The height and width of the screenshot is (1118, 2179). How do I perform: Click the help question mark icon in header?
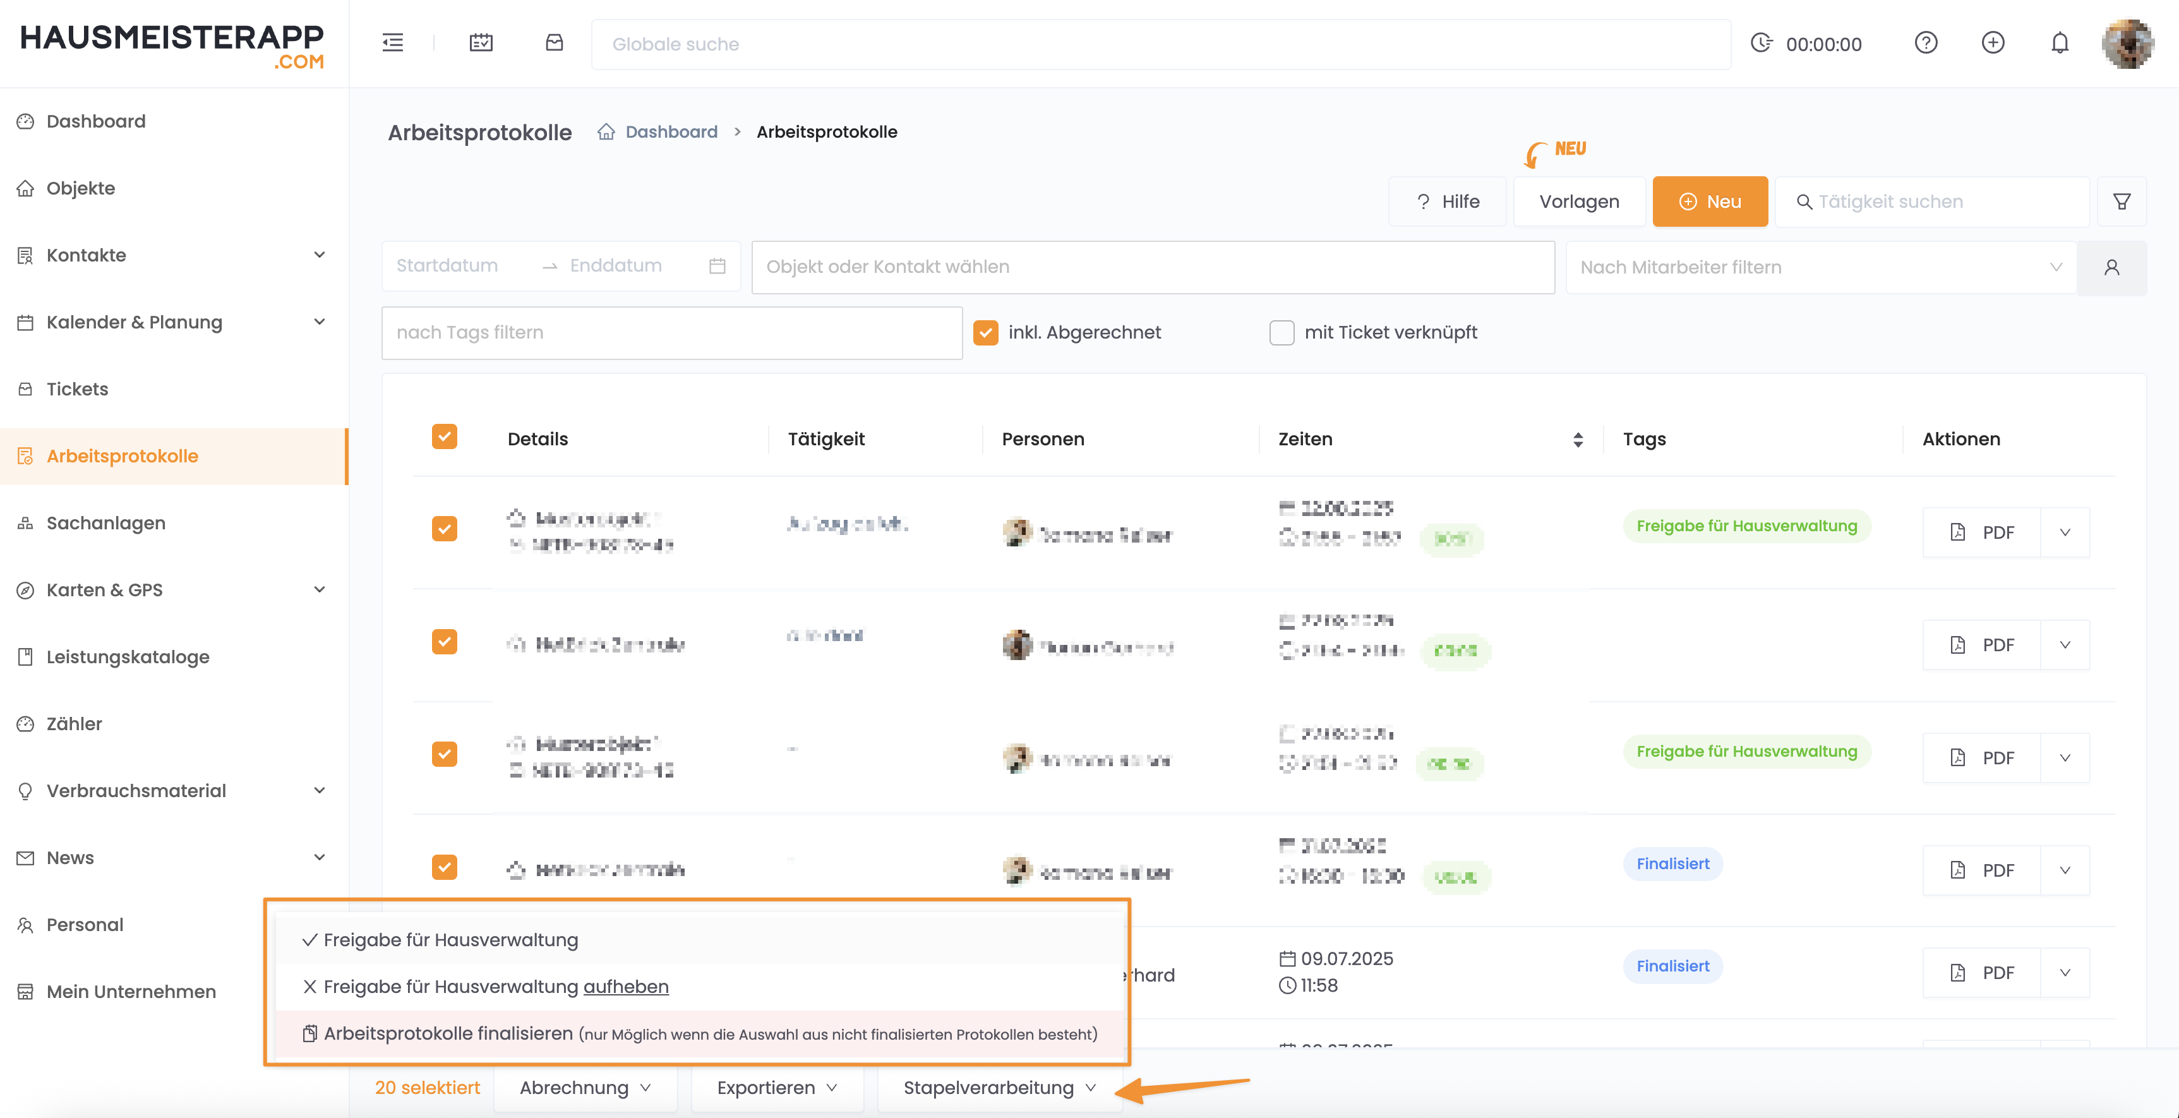pos(1926,43)
